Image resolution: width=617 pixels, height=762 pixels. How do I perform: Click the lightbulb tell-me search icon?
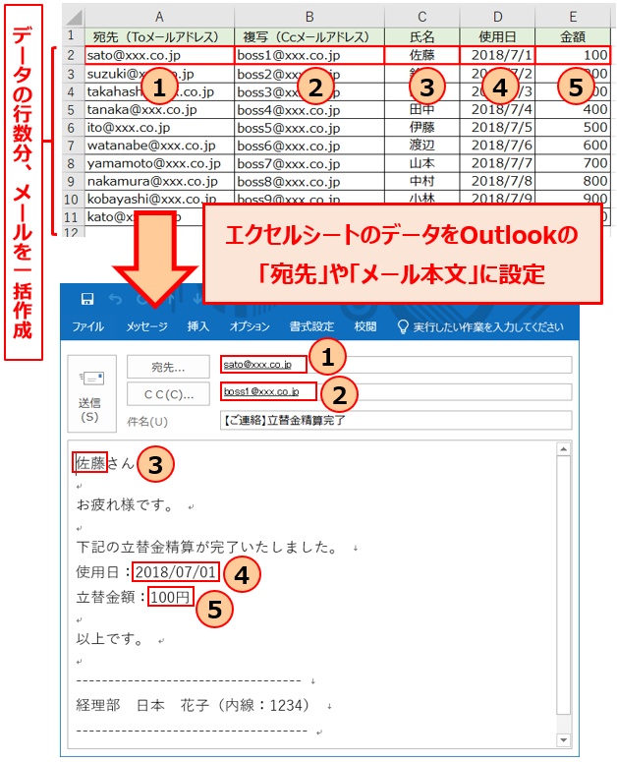(x=403, y=326)
